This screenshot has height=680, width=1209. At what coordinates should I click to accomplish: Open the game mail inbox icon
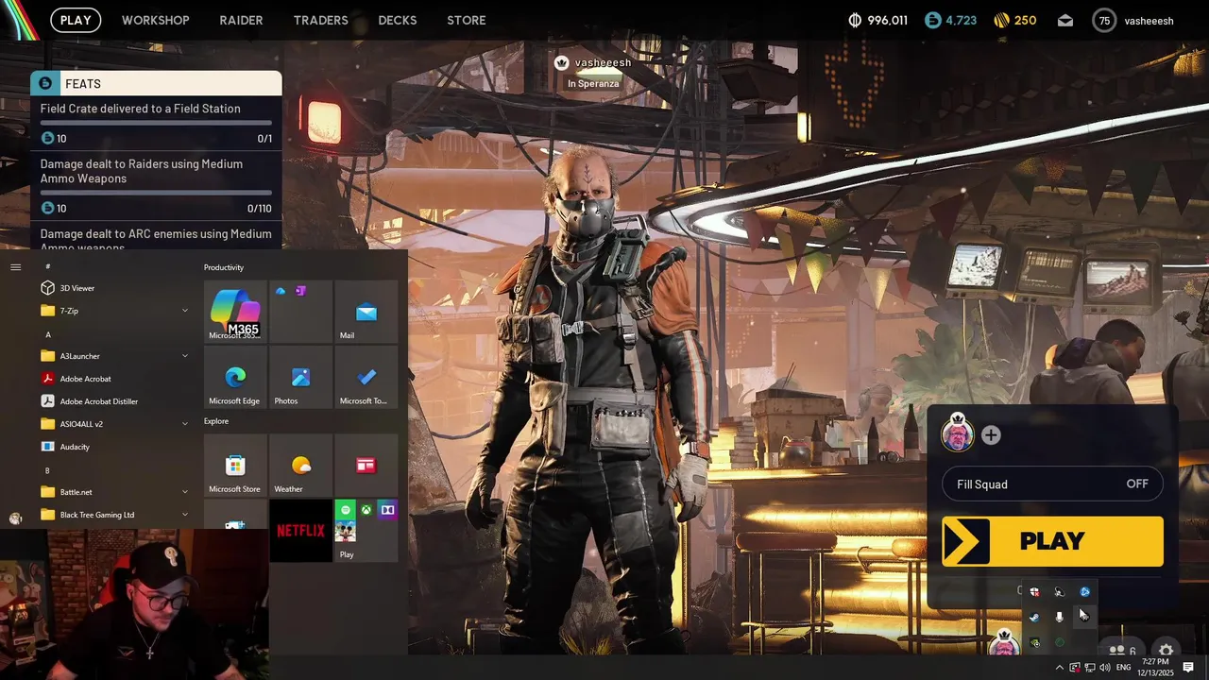click(x=1065, y=20)
